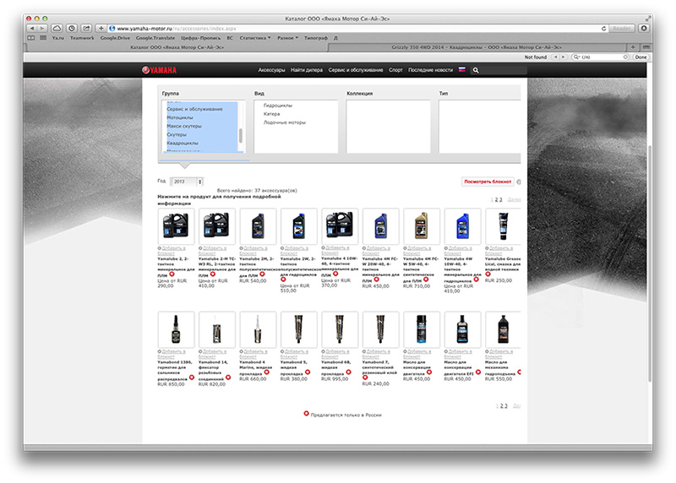Open iCloud Tabs cloud icon
This screenshot has width=676, height=483.
[x=57, y=29]
